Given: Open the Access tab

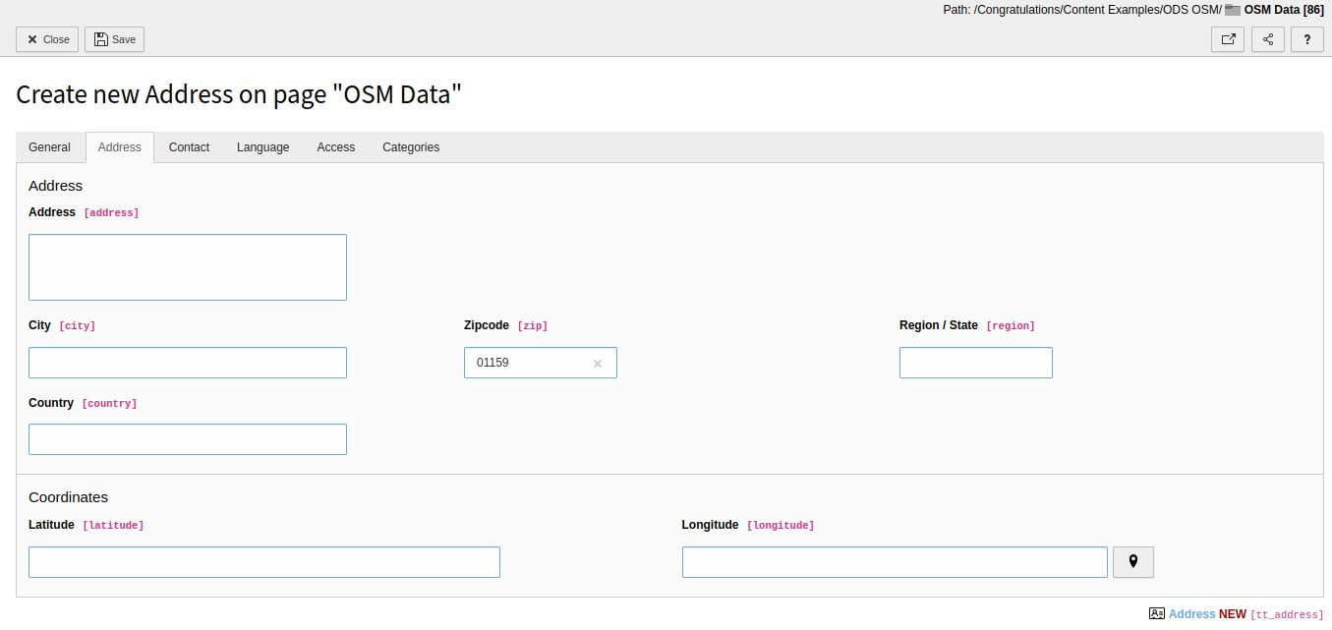Looking at the screenshot, I should coord(336,147).
